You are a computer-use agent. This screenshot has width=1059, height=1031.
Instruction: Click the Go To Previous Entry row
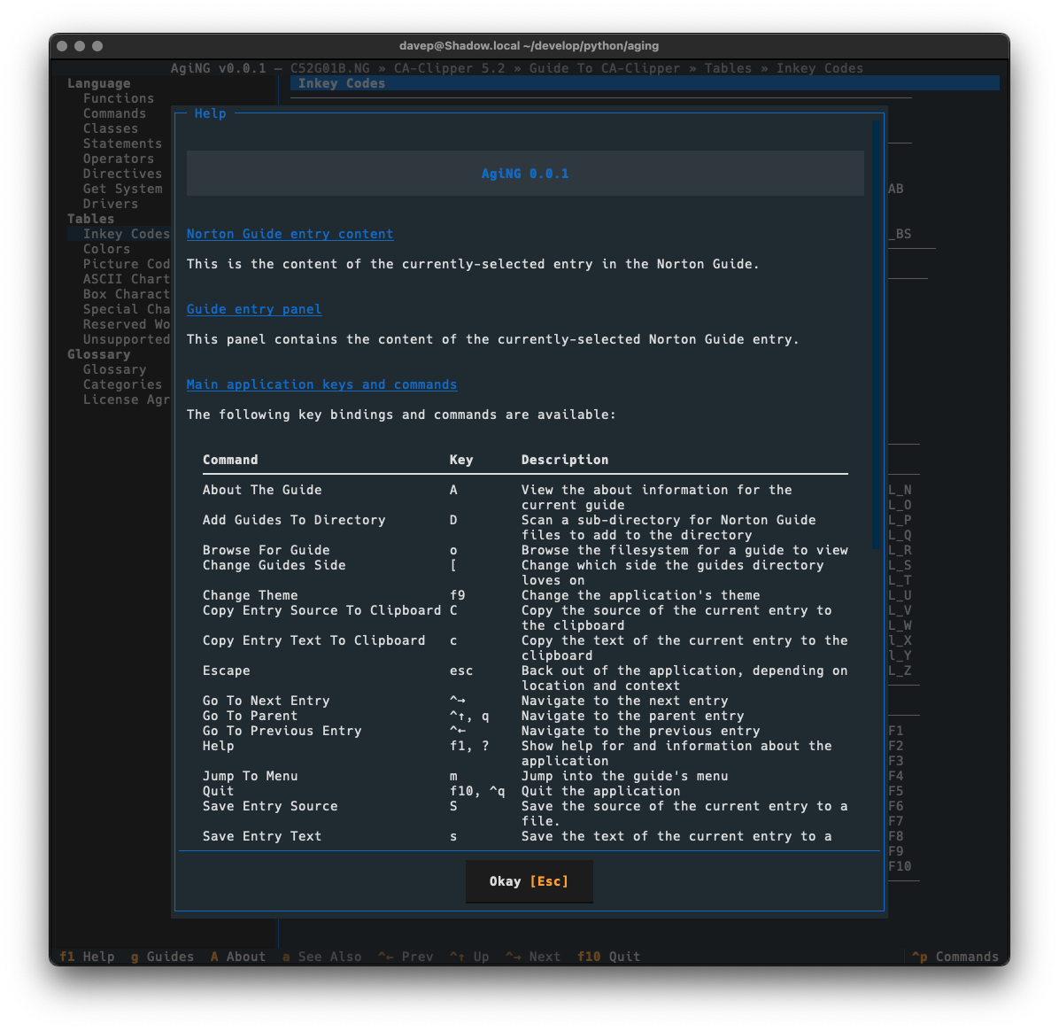tap(525, 731)
